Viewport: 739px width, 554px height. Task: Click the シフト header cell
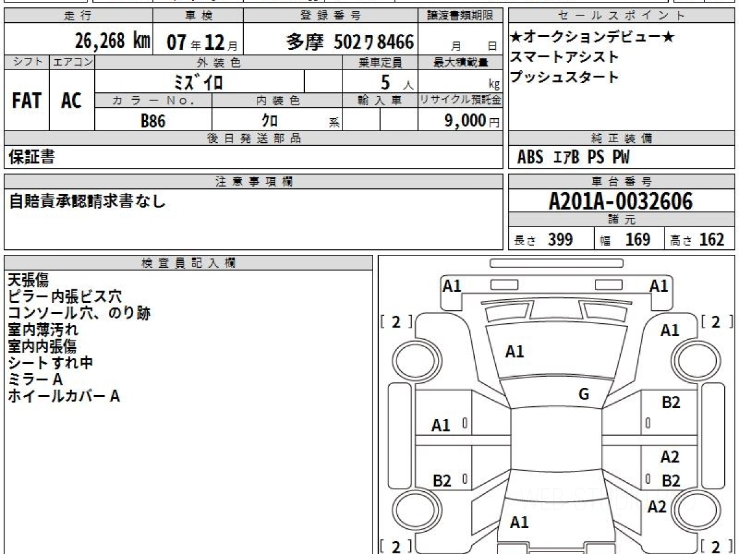(x=27, y=62)
